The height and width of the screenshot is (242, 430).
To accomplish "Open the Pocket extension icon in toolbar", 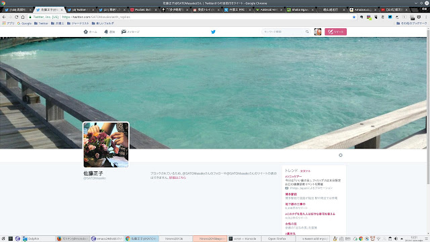I will [419, 17].
